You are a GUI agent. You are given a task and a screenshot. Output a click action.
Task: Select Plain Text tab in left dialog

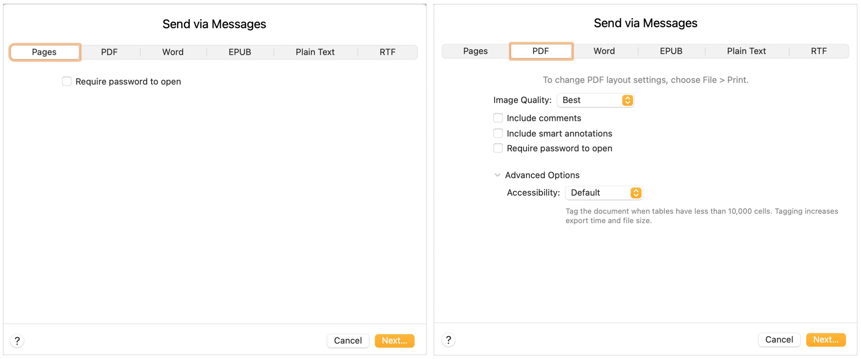pos(315,52)
